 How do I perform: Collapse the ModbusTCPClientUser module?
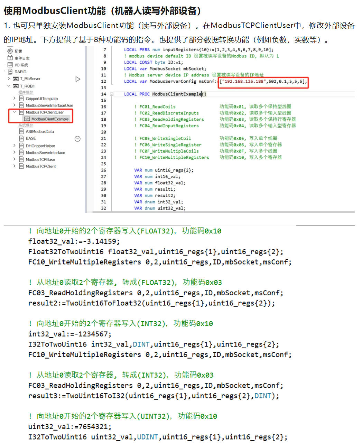[x=14, y=112]
